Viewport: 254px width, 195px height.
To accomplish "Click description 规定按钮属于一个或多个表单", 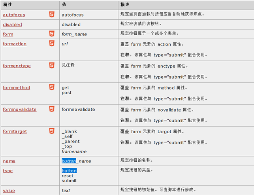I will tap(149, 33).
